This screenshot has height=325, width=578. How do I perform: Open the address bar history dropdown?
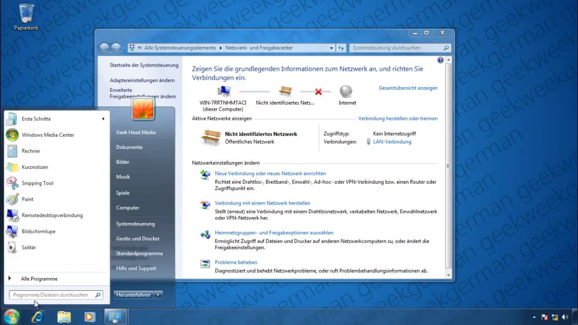tap(331, 48)
